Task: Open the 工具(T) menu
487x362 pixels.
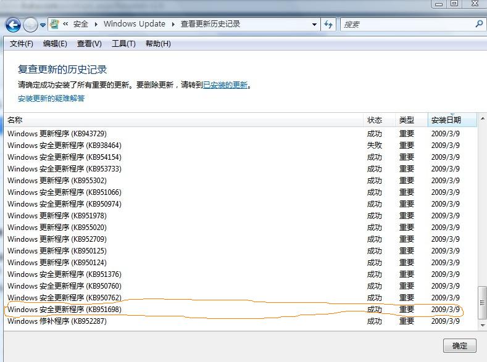Action: [123, 44]
